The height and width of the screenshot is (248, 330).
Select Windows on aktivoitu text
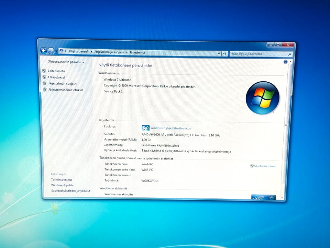[x=119, y=194]
